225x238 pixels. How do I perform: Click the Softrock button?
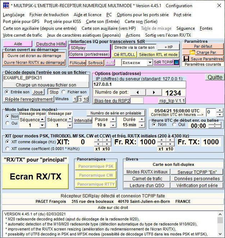tap(95, 63)
